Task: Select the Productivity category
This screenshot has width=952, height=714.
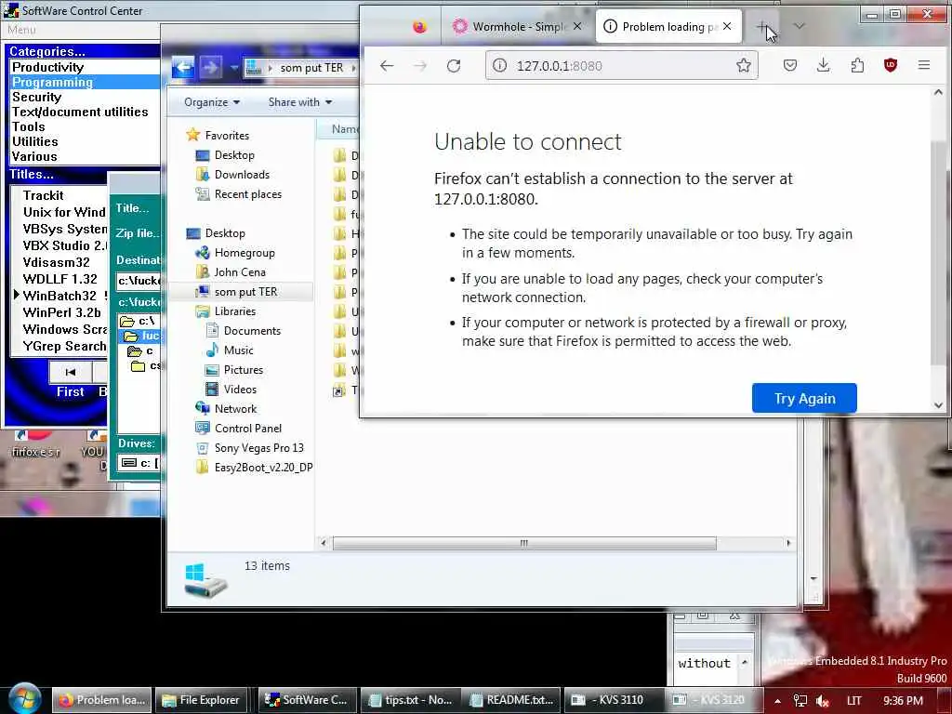Action: [x=85, y=67]
